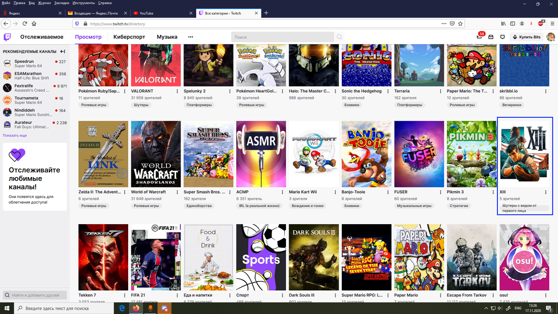
Task: Open options menu for Tekken 7 card
Action: 125,295
